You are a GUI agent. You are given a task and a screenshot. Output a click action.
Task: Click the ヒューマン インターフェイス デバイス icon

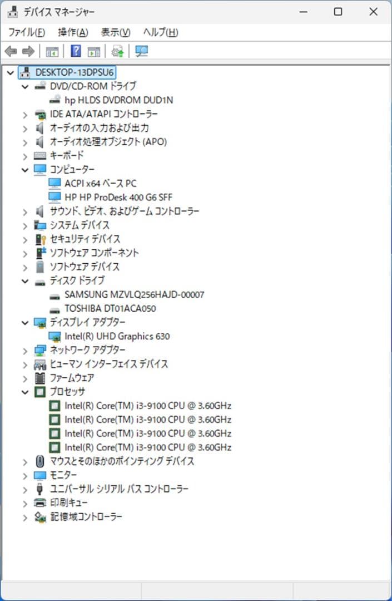point(40,364)
